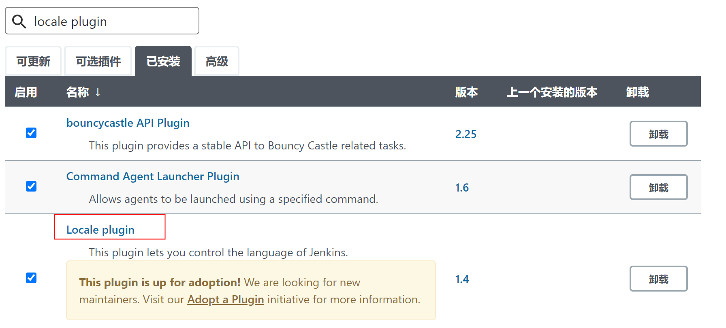The width and height of the screenshot is (726, 328).
Task: Switch to the 可更新 tab
Action: (x=33, y=62)
